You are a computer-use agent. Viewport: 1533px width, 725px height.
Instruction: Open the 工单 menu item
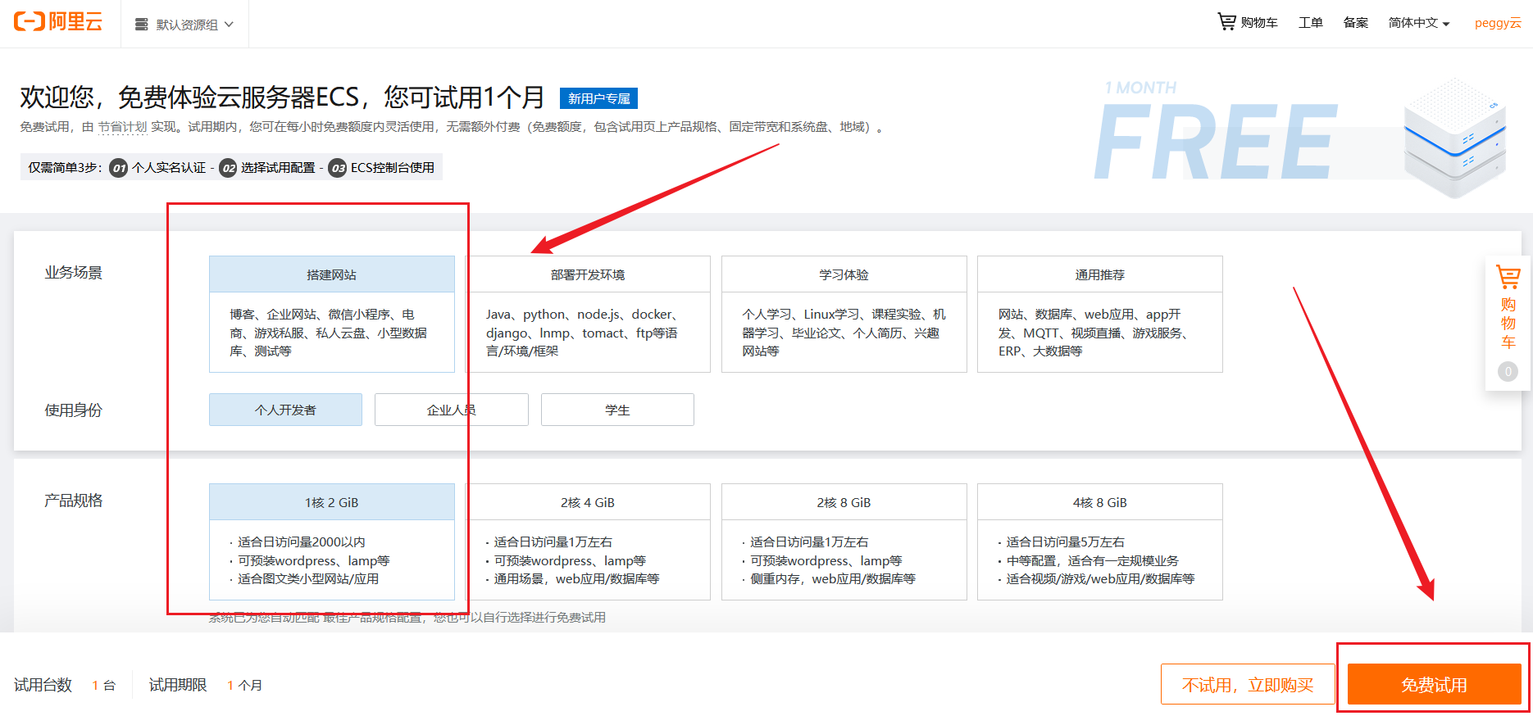[1310, 23]
